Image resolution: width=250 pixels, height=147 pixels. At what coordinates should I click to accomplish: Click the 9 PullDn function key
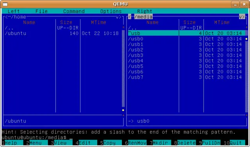210,143
